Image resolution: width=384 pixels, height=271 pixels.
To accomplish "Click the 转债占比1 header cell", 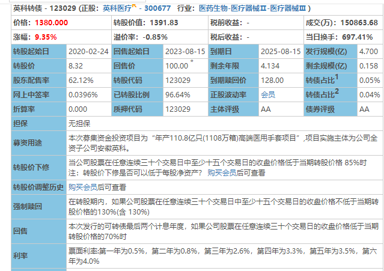I will pos(331,81).
